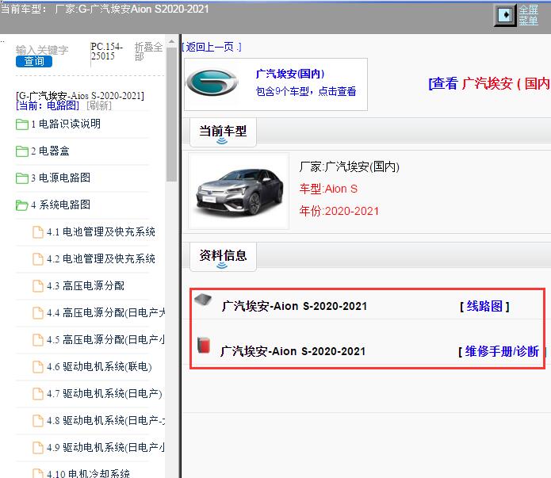Open the 广汽埃安(国内) brand link
Viewport: 551px width, 478px height.
pos(290,74)
